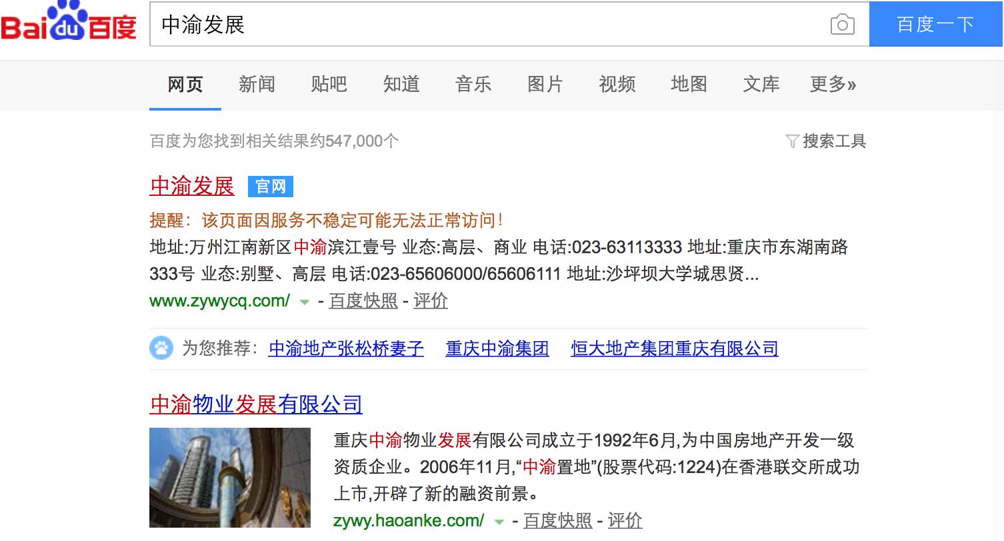Open the 地图 tab

pyautogui.click(x=689, y=84)
